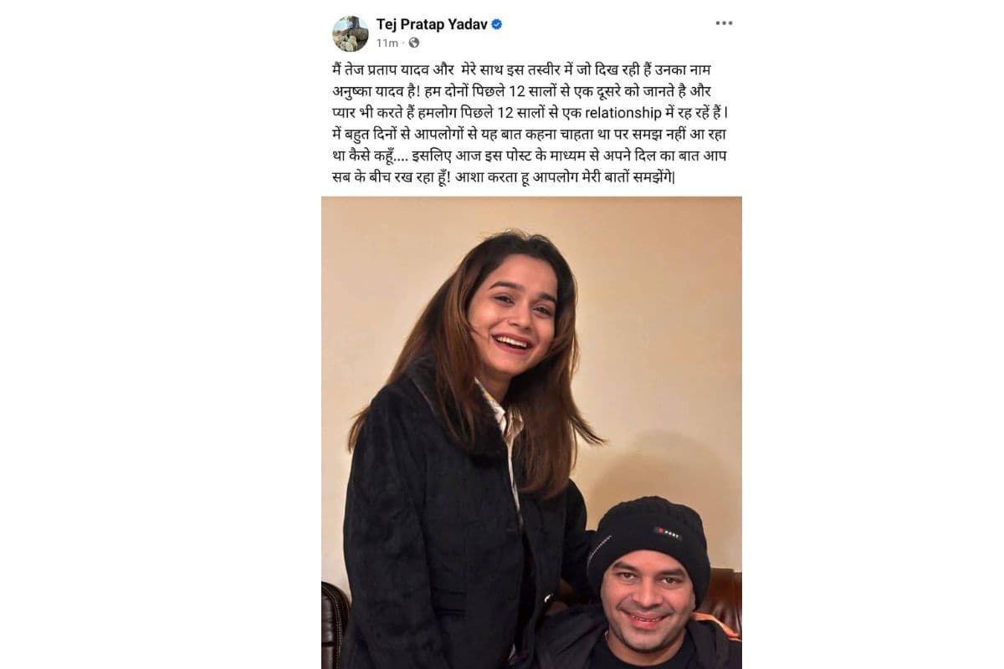Click the blue verified badge

point(496,25)
